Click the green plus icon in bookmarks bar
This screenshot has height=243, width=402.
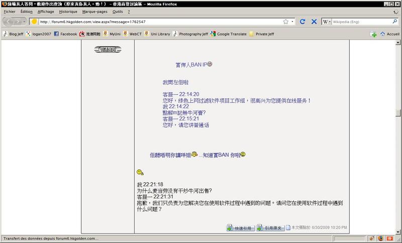[x=373, y=34]
